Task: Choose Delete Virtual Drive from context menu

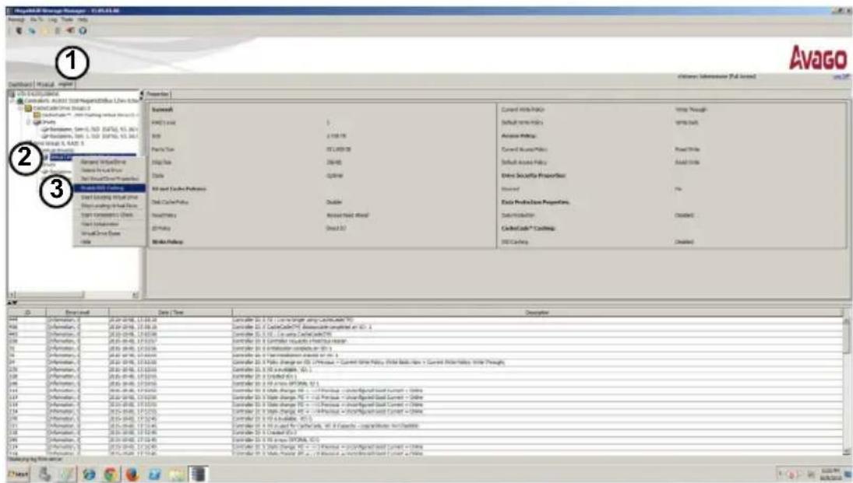Action: (102, 170)
